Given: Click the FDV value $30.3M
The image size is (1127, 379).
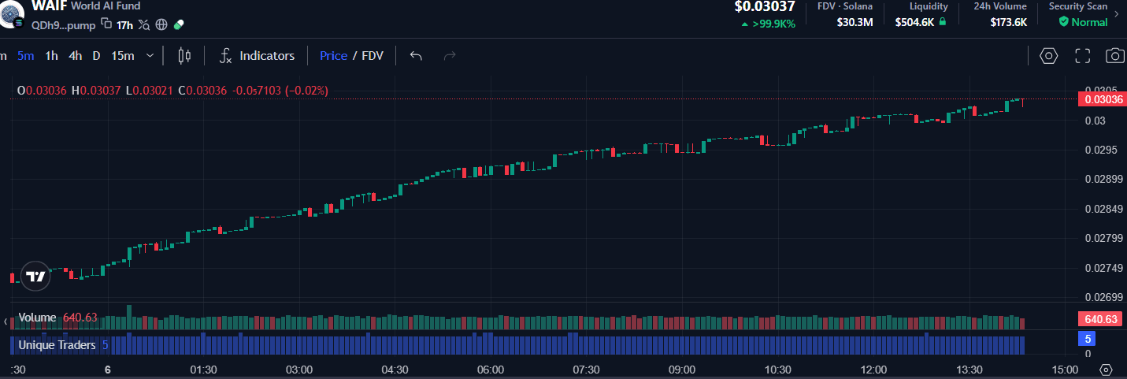Looking at the screenshot, I should pyautogui.click(x=855, y=22).
